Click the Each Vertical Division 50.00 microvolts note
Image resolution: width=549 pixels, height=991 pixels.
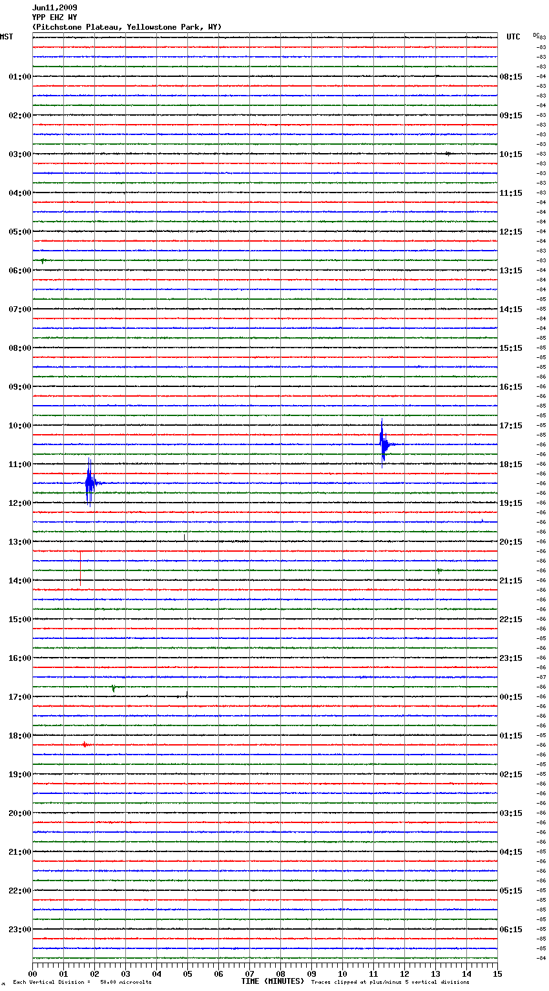(x=82, y=982)
